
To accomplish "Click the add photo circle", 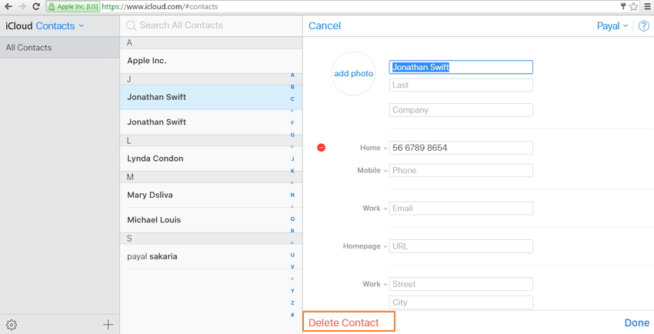I will (x=353, y=74).
